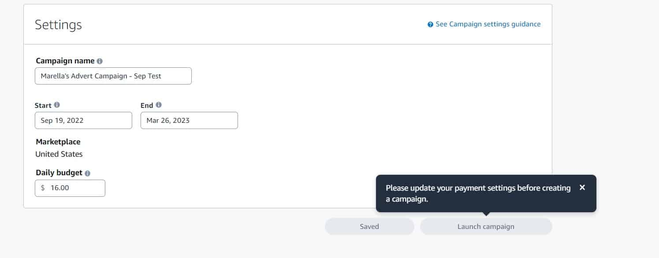Select the Campaign name text field
The height and width of the screenshot is (258, 659).
[x=113, y=76]
